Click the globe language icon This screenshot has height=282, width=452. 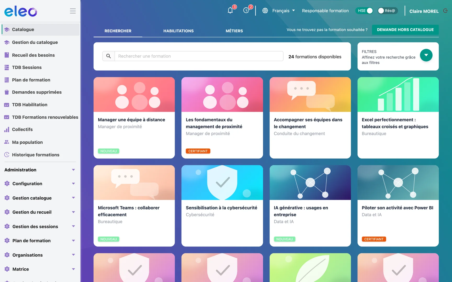[x=265, y=10]
